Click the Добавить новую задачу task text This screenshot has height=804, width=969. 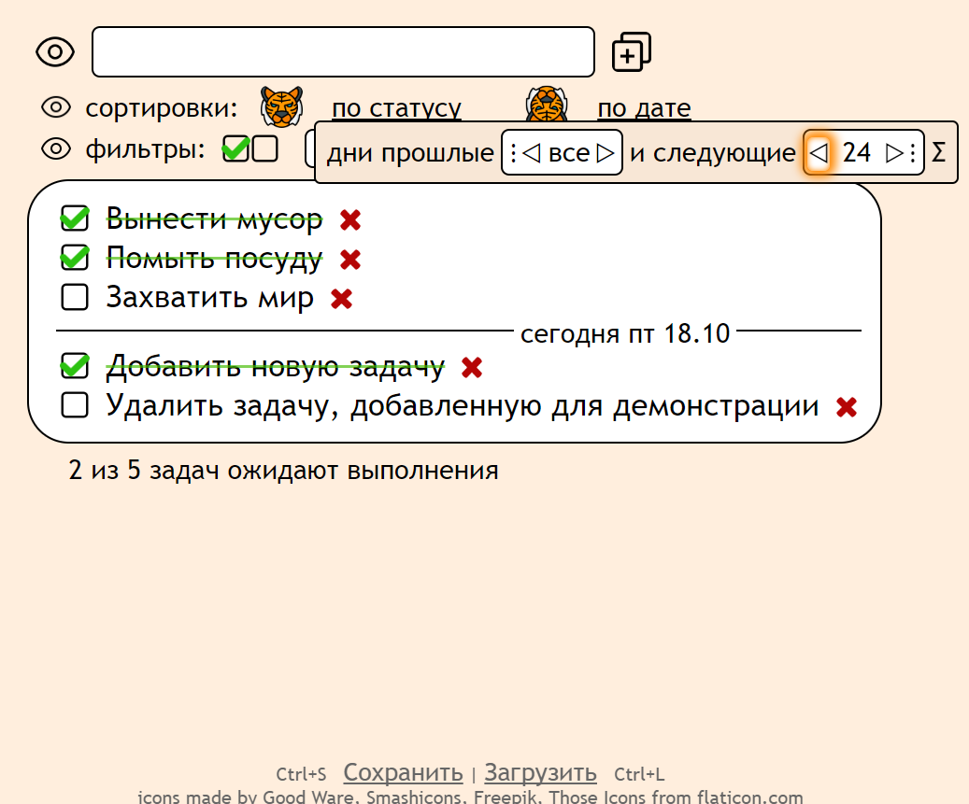[275, 366]
